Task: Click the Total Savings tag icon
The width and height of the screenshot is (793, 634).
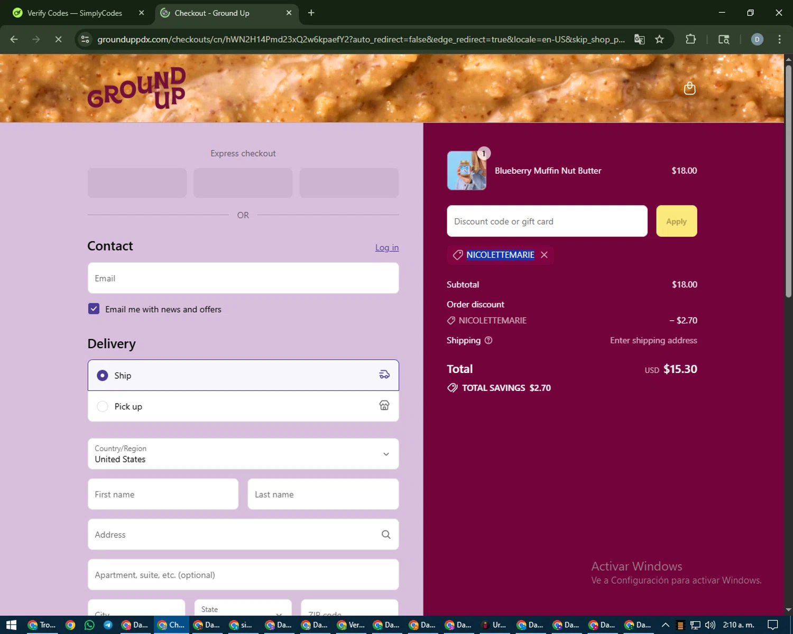Action: click(452, 388)
